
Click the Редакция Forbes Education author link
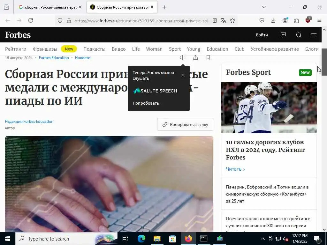[29, 122]
